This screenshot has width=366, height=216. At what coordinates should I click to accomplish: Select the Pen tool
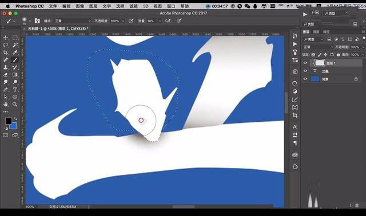6,90
